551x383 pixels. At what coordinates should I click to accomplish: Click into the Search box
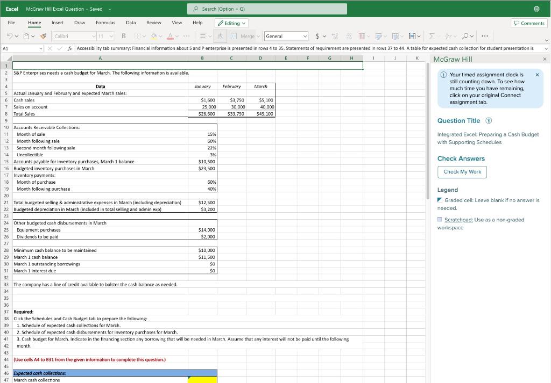[267, 9]
